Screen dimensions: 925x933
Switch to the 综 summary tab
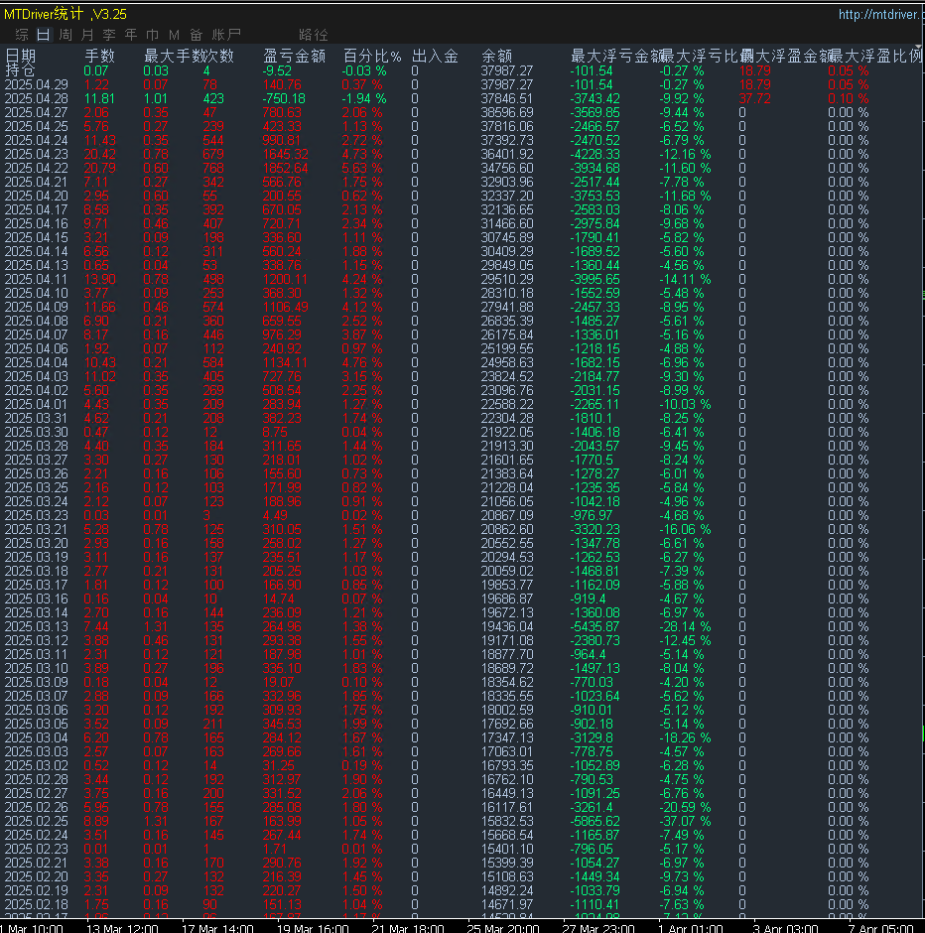click(x=22, y=35)
